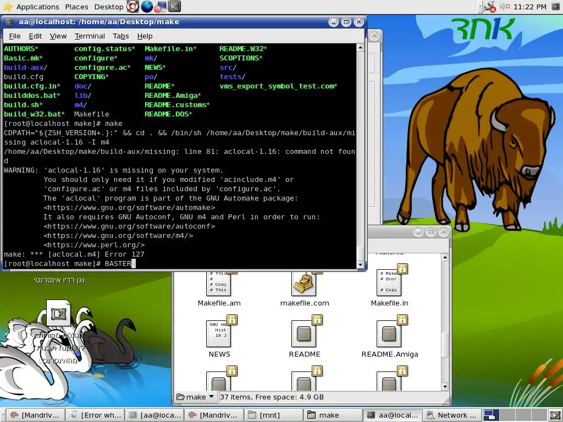Switch to the aa@local... active taskbar window
563x422 pixels.
392,415
